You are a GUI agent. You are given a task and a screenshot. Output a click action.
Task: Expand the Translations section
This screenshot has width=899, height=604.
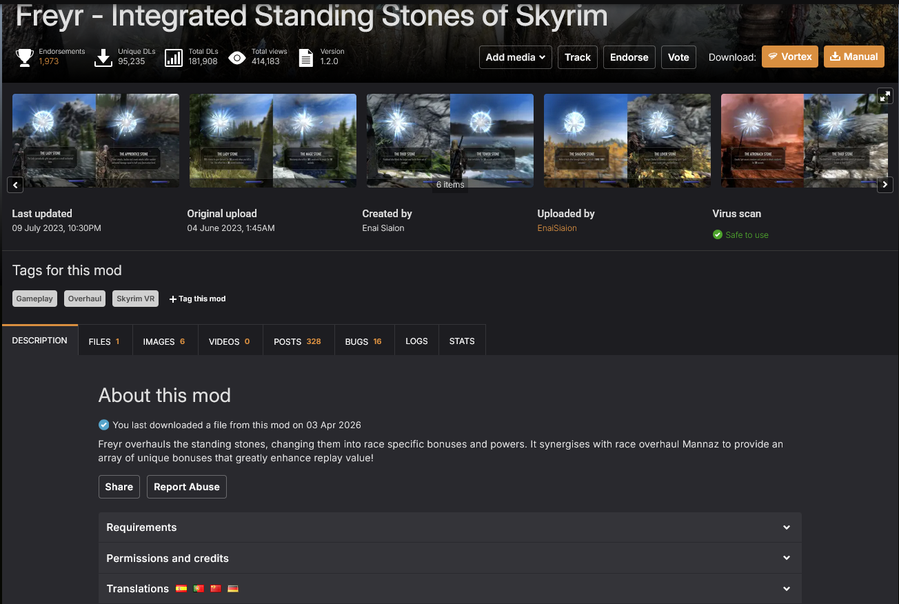(449, 589)
